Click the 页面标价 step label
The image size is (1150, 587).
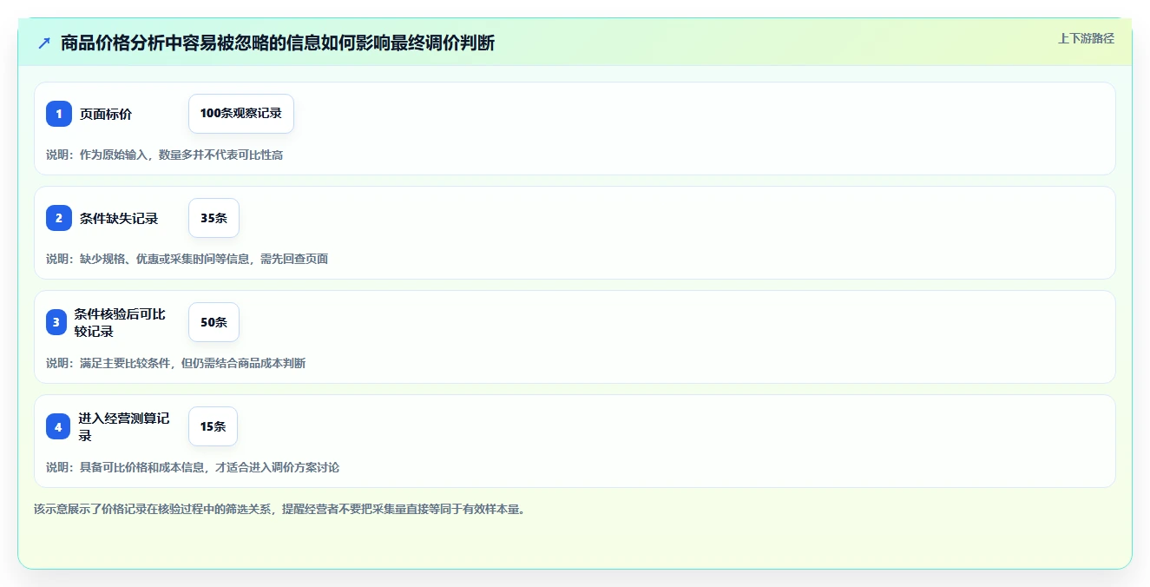click(x=106, y=114)
